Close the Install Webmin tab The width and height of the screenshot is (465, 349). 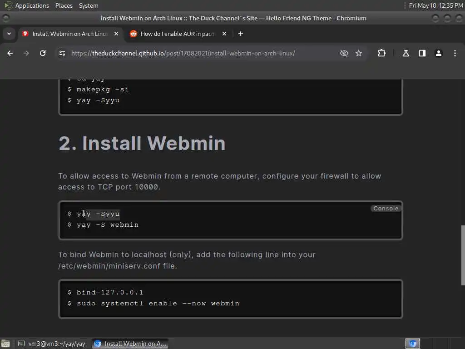pos(116,34)
